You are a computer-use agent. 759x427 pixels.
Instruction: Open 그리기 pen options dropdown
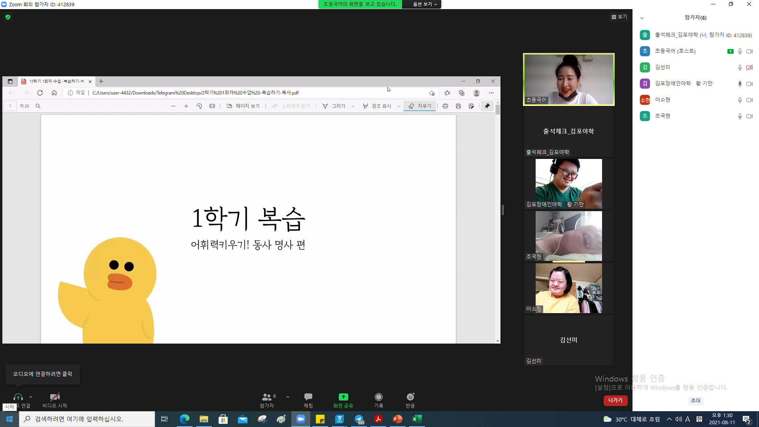pos(353,106)
